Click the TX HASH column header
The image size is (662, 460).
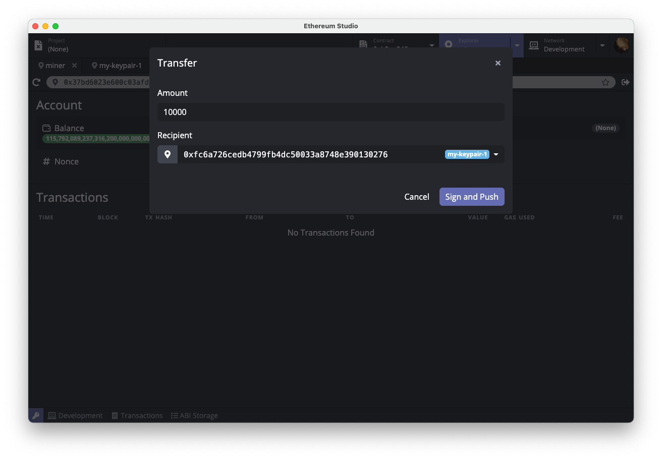(x=158, y=217)
